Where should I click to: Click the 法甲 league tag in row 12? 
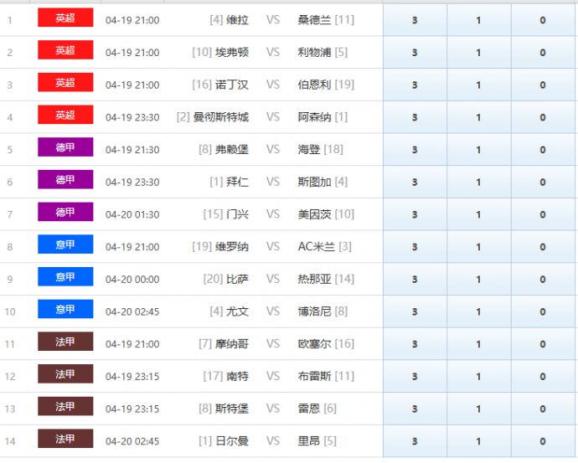tap(65, 374)
